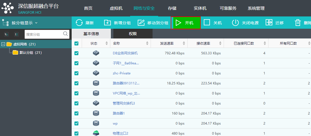Open the 网络与安全 menu
This screenshot has height=136, width=311.
[x=144, y=8]
